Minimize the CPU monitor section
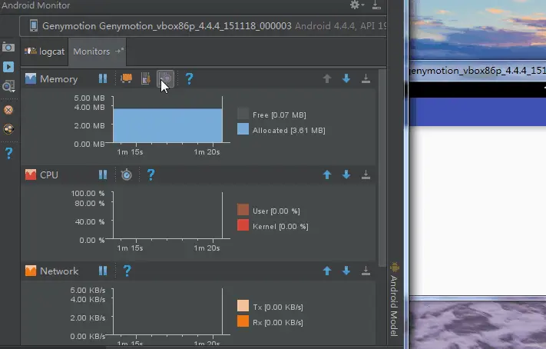The height and width of the screenshot is (349, 546). pyautogui.click(x=366, y=174)
